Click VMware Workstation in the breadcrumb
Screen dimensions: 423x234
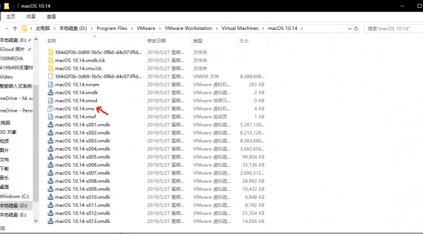click(x=188, y=29)
